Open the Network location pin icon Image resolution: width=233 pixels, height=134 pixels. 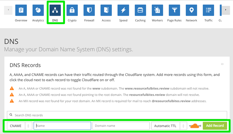(191, 10)
